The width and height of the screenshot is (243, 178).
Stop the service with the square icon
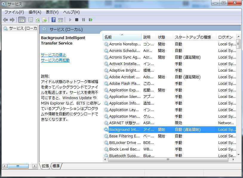76,20
